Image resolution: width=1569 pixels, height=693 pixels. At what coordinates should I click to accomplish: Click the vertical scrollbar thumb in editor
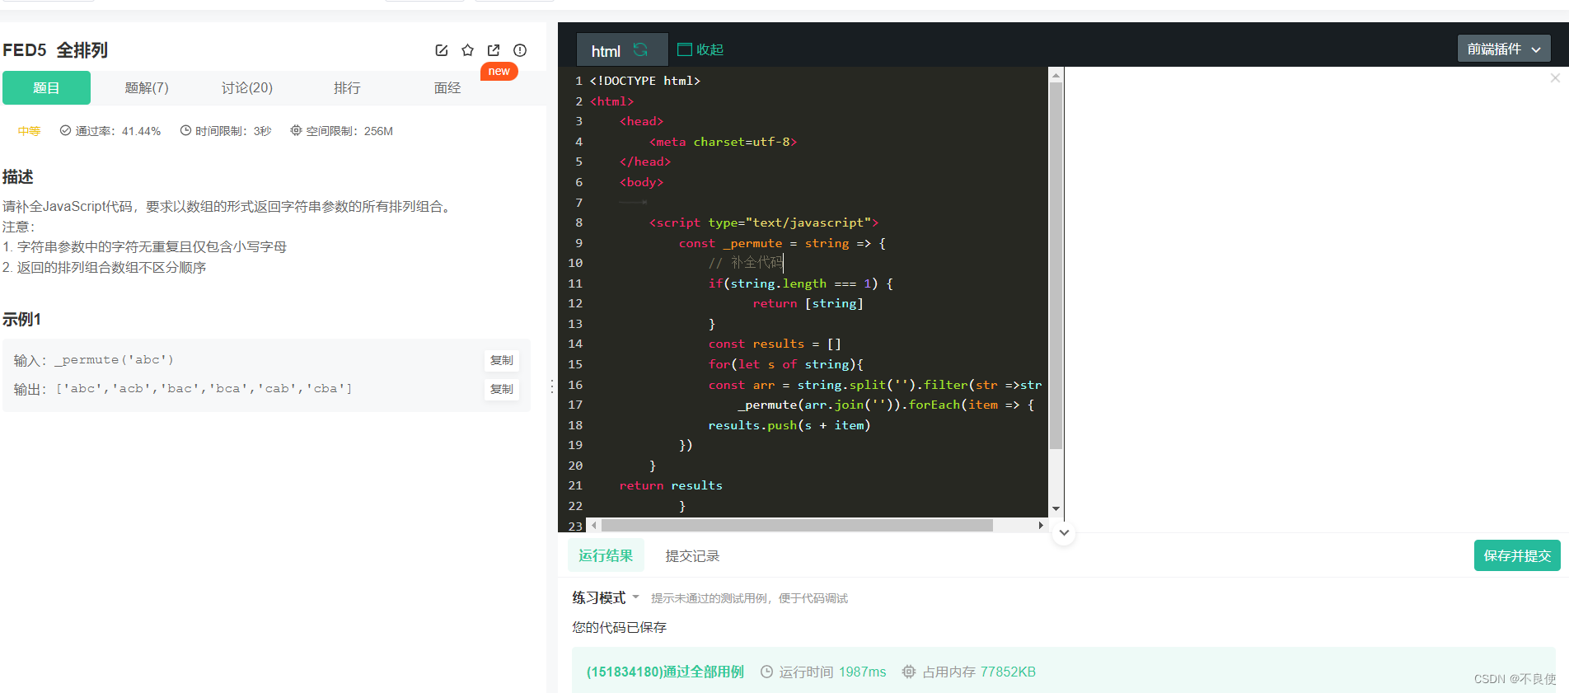tap(1056, 265)
